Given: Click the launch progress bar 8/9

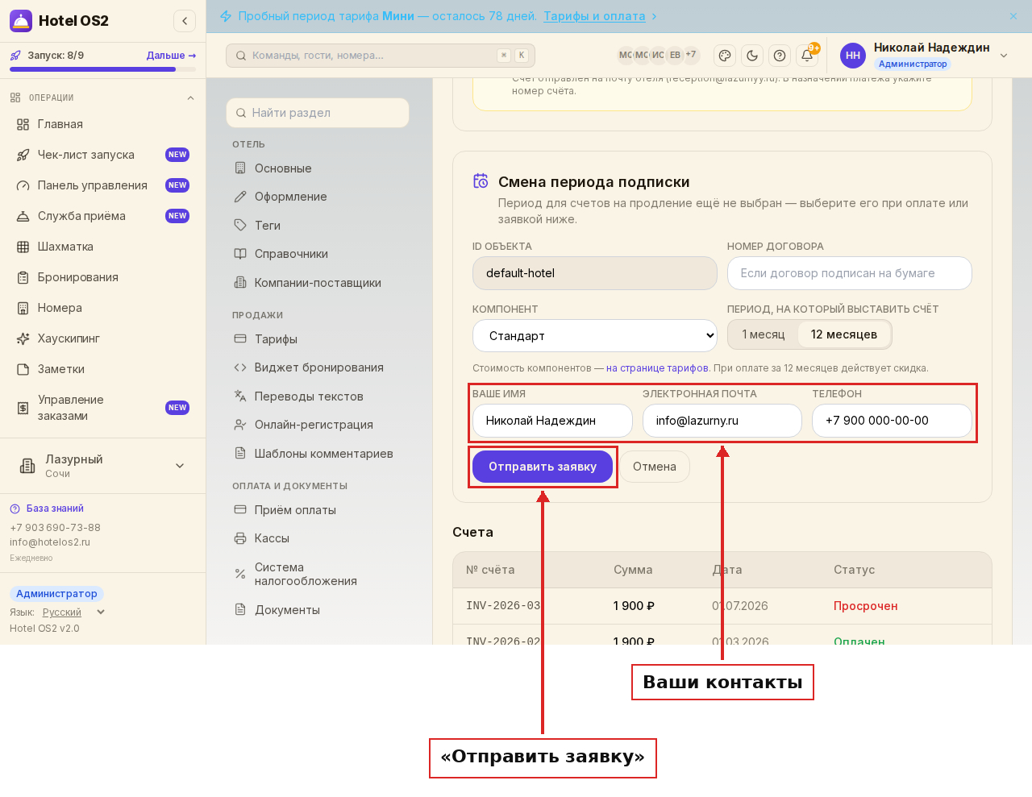Looking at the screenshot, I should [x=102, y=69].
